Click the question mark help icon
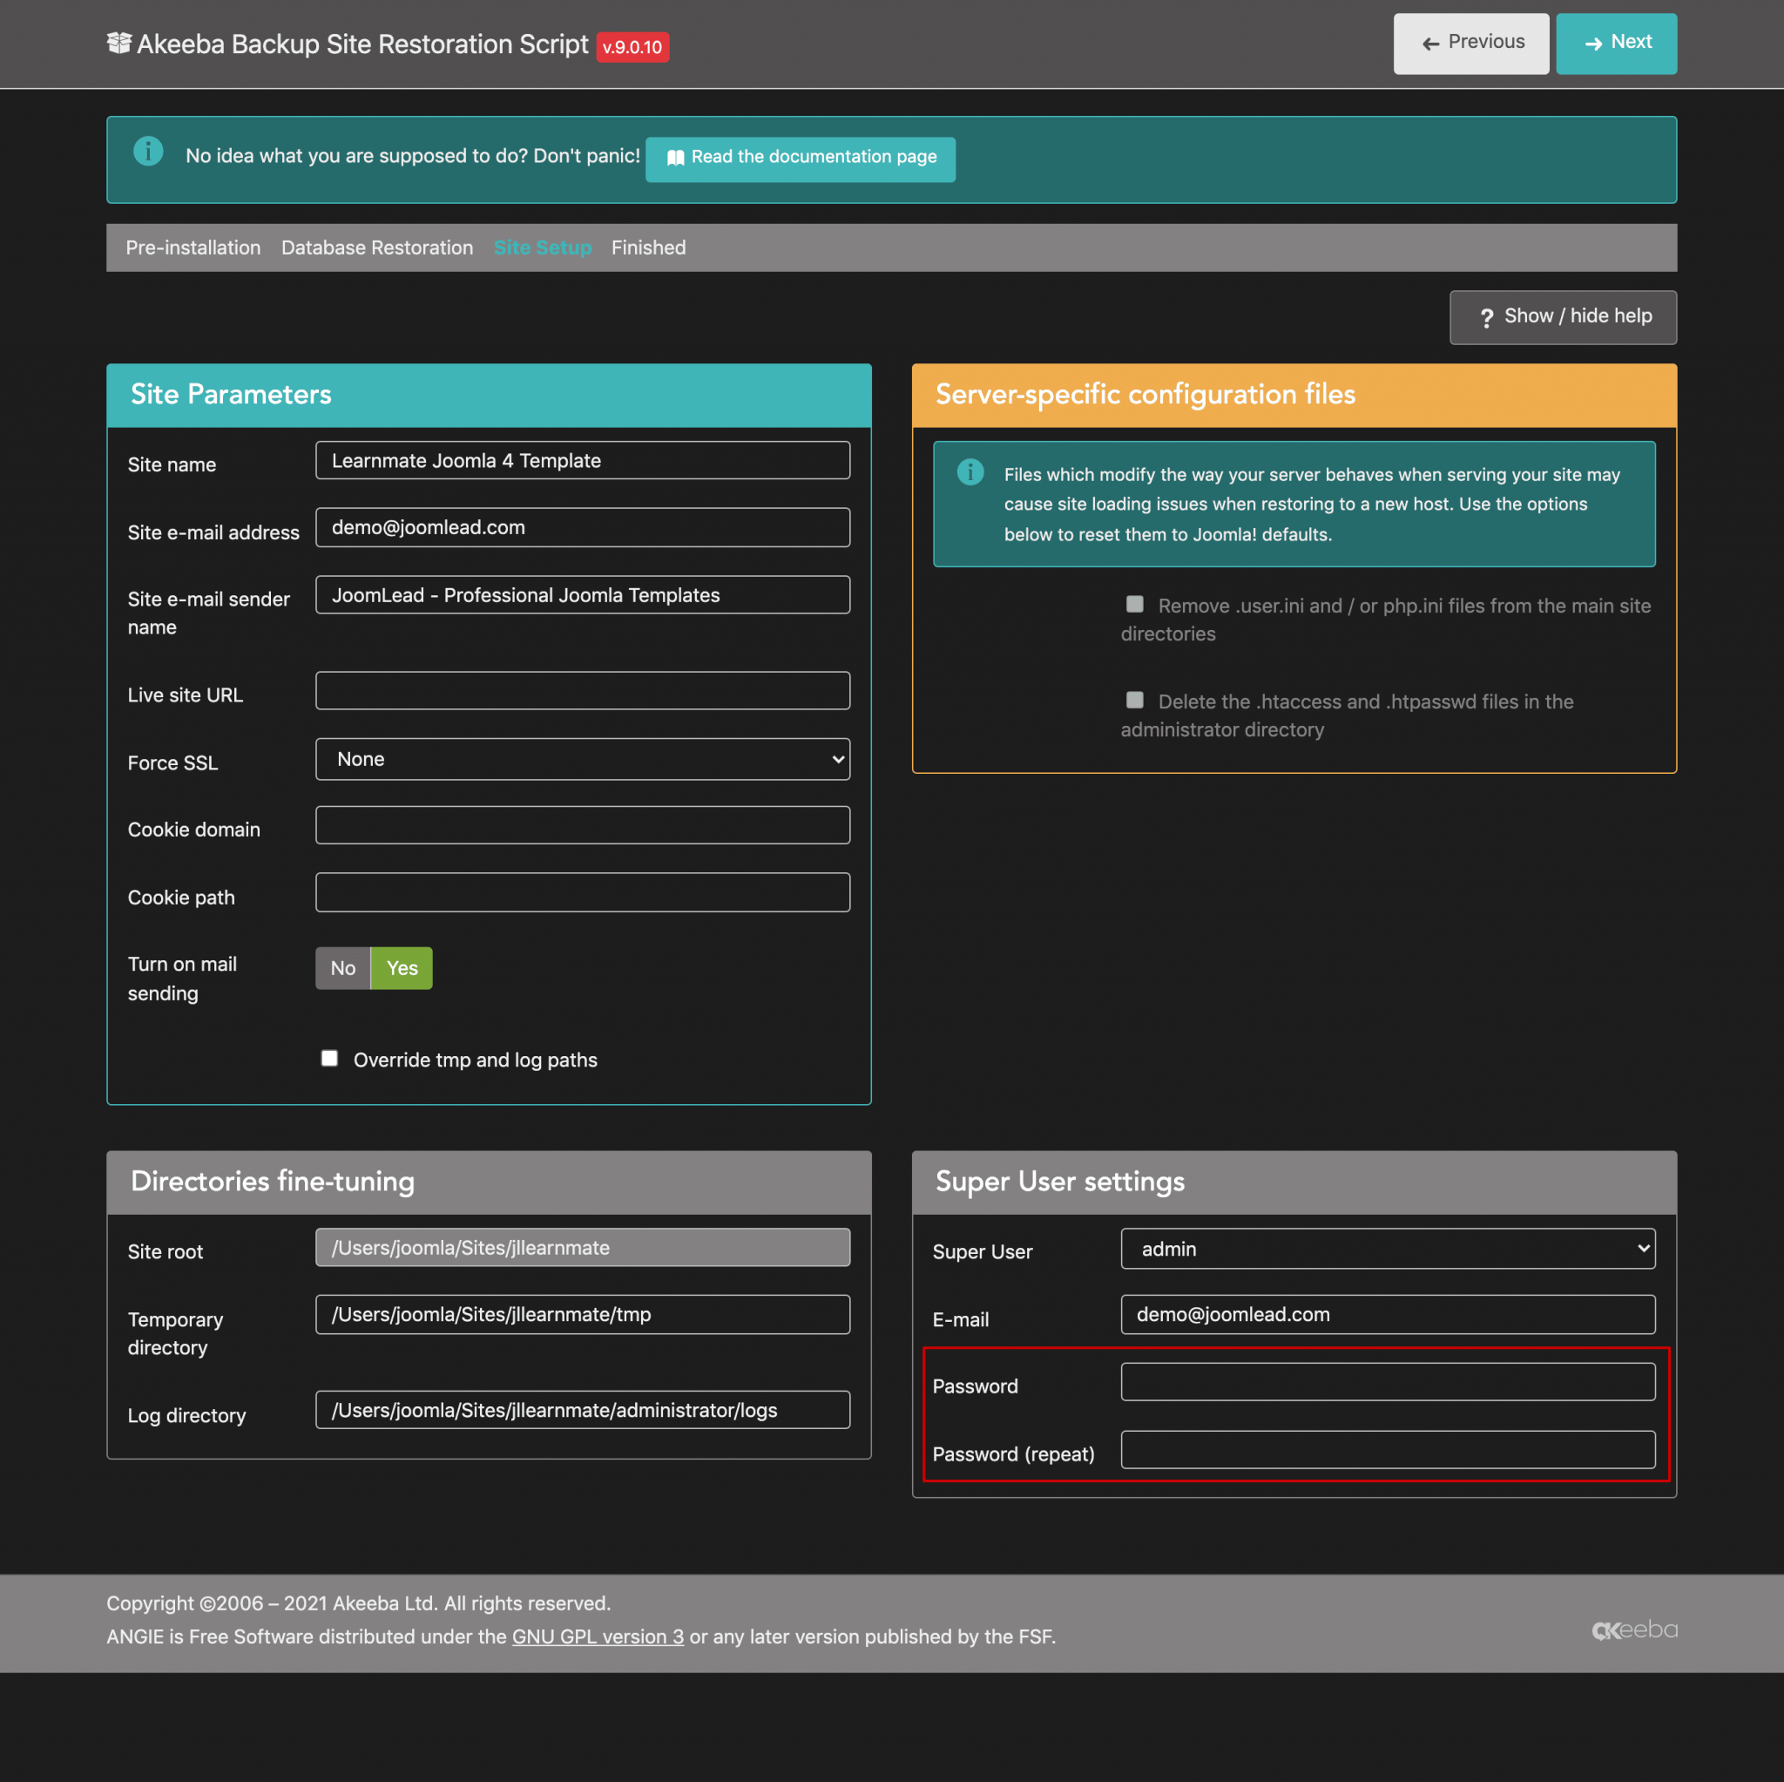The image size is (1784, 1782). pos(1486,318)
